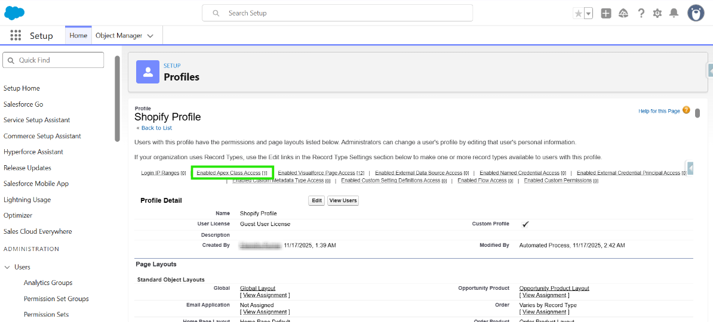713x322 pixels.
Task: Open the Setup gear menu
Action: click(x=657, y=13)
